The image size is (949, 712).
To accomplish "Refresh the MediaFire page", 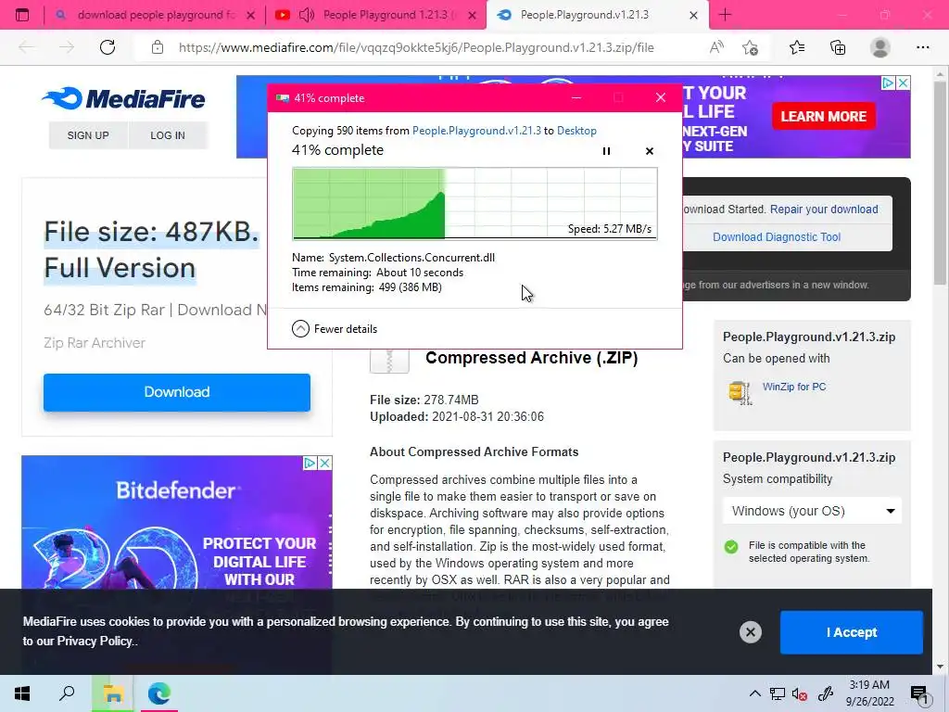I will (x=108, y=47).
